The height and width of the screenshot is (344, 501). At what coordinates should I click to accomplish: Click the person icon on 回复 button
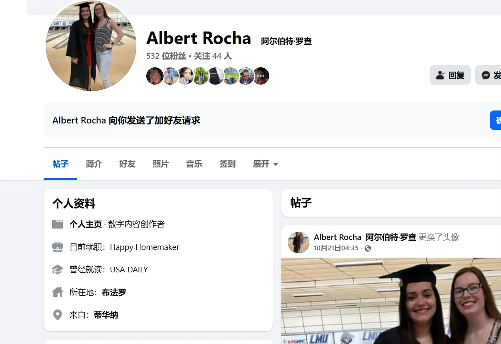click(x=440, y=75)
